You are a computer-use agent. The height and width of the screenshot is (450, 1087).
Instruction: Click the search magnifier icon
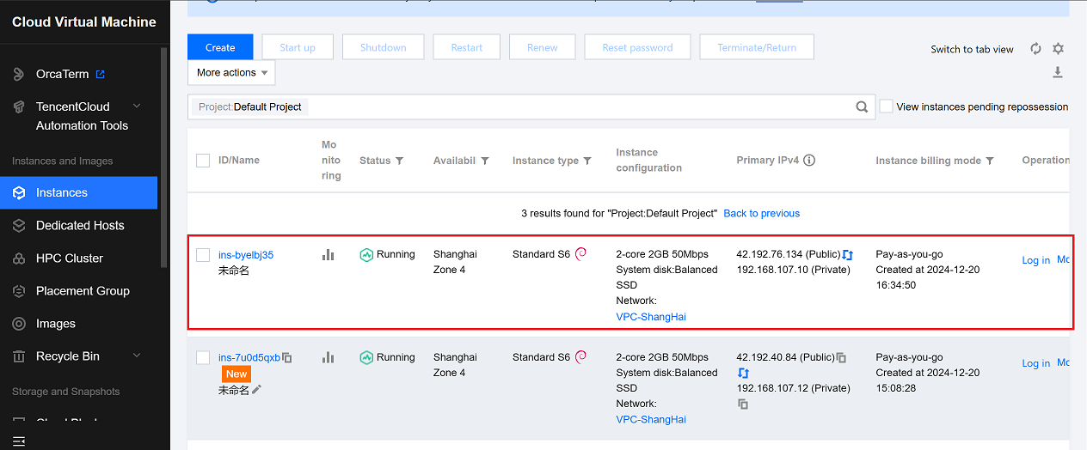(862, 107)
